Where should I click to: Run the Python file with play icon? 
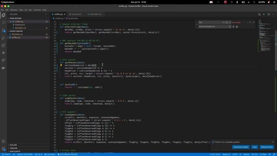(x=264, y=14)
